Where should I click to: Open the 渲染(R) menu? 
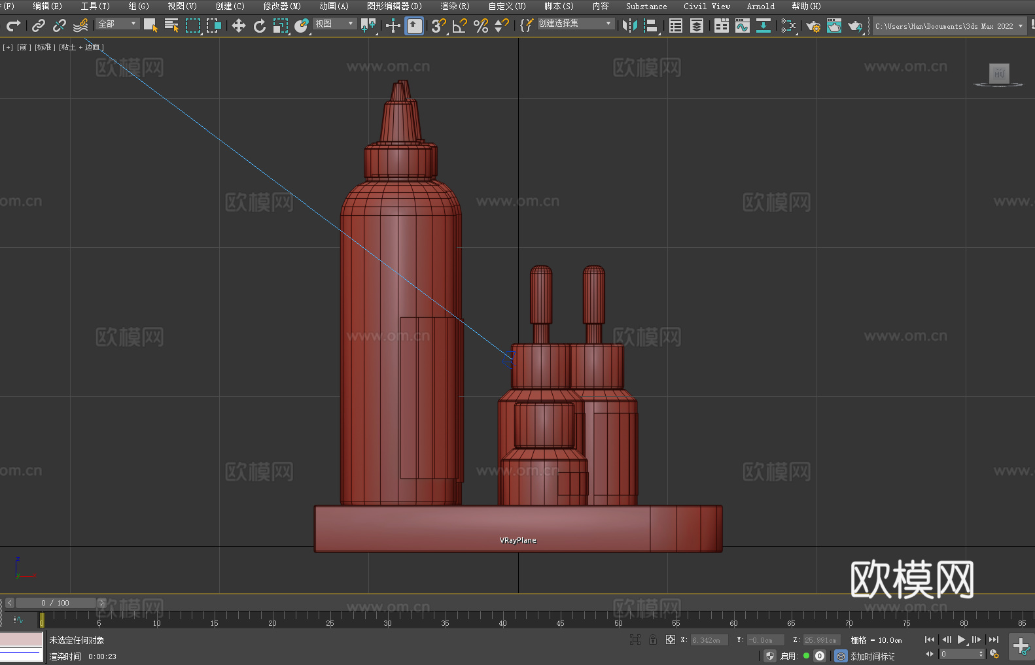pyautogui.click(x=455, y=6)
